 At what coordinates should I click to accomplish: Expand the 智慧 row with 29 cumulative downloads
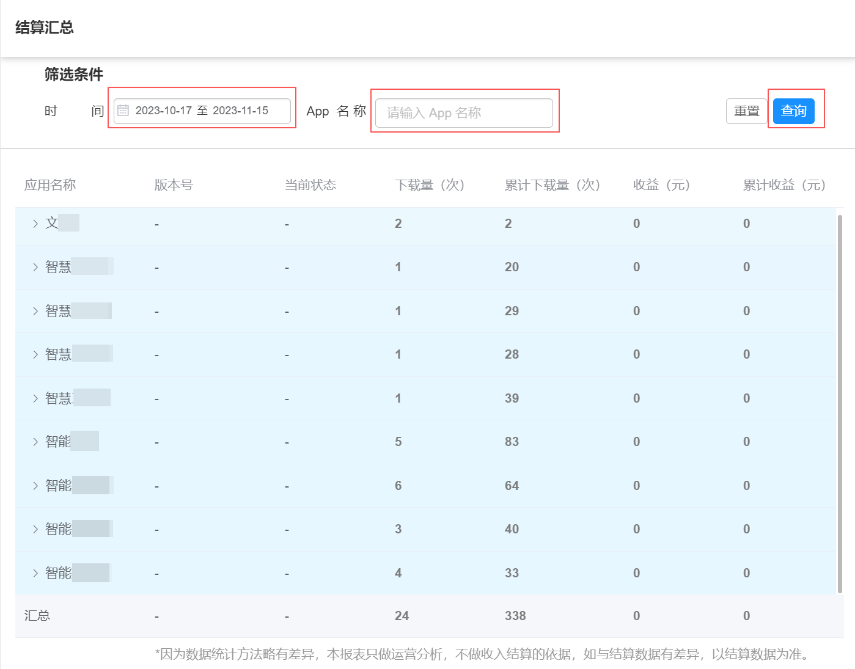pos(35,311)
